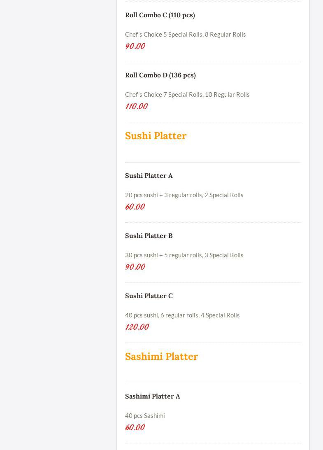323x450 pixels.
Task: Click the 40 pcs Sashimi description
Action: [145, 415]
